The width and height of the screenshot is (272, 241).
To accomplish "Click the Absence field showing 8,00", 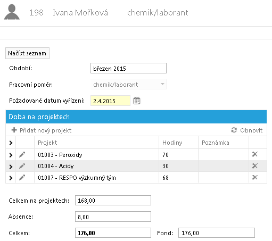I will click(113, 217).
